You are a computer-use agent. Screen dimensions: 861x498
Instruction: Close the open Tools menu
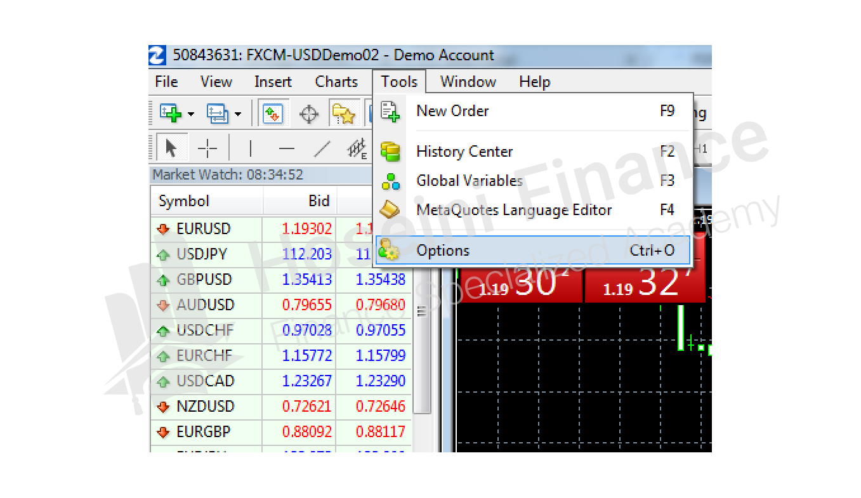[399, 82]
